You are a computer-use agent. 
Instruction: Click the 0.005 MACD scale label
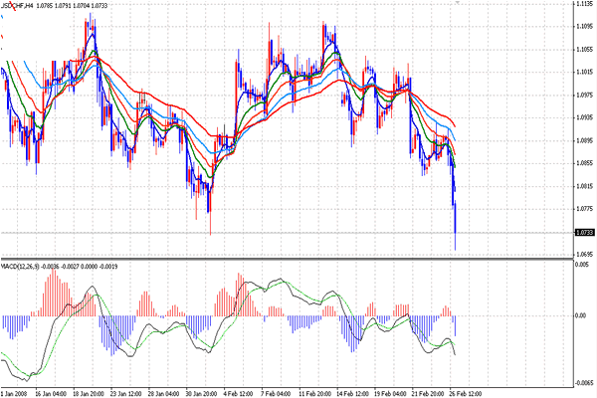click(x=582, y=265)
